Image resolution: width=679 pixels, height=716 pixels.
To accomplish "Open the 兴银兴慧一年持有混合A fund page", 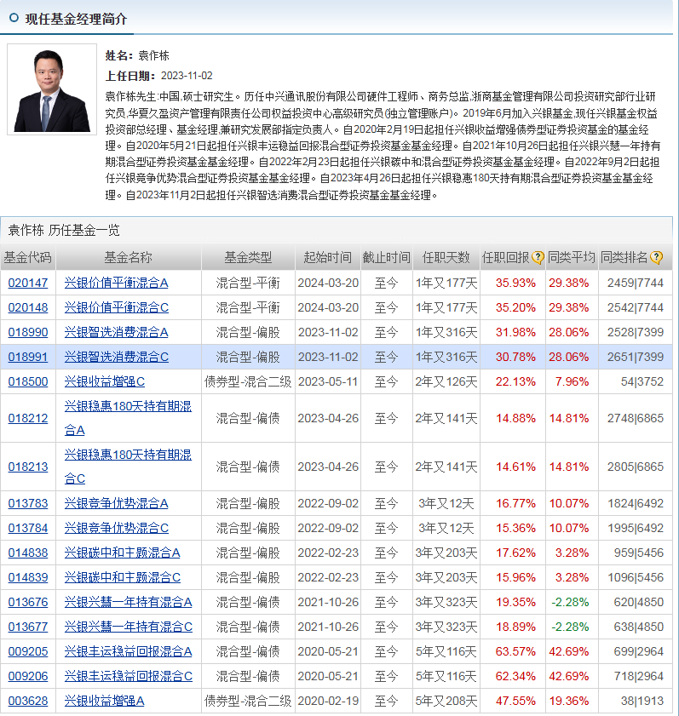I will pyautogui.click(x=128, y=602).
